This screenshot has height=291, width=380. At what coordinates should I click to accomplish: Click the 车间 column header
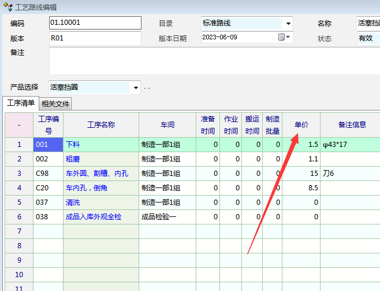click(x=167, y=124)
